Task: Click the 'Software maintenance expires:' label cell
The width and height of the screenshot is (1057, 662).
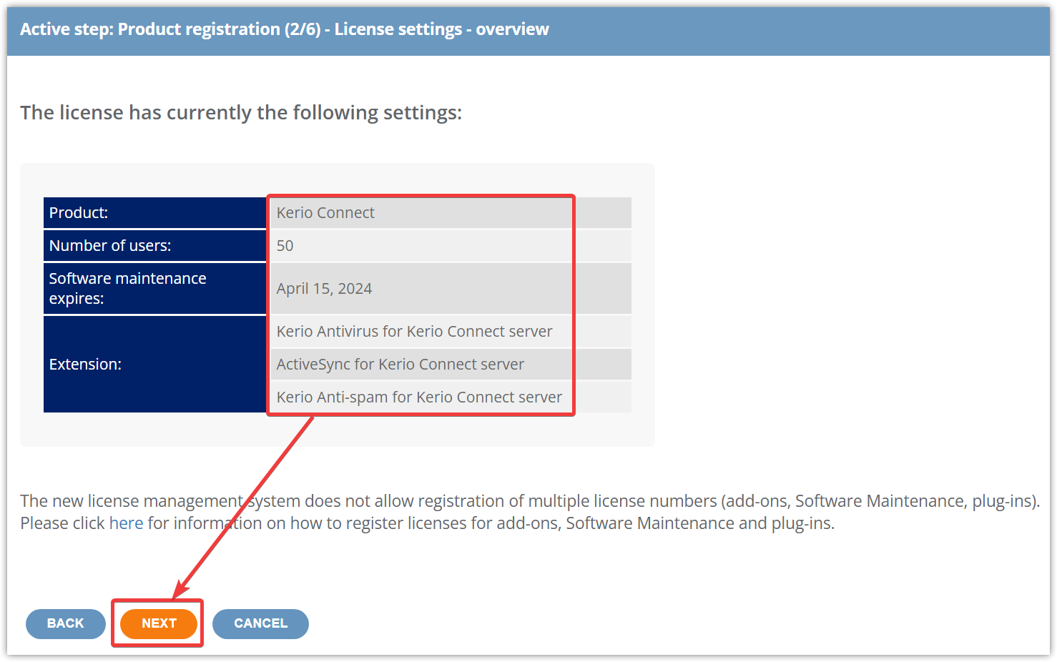Action: coord(155,289)
